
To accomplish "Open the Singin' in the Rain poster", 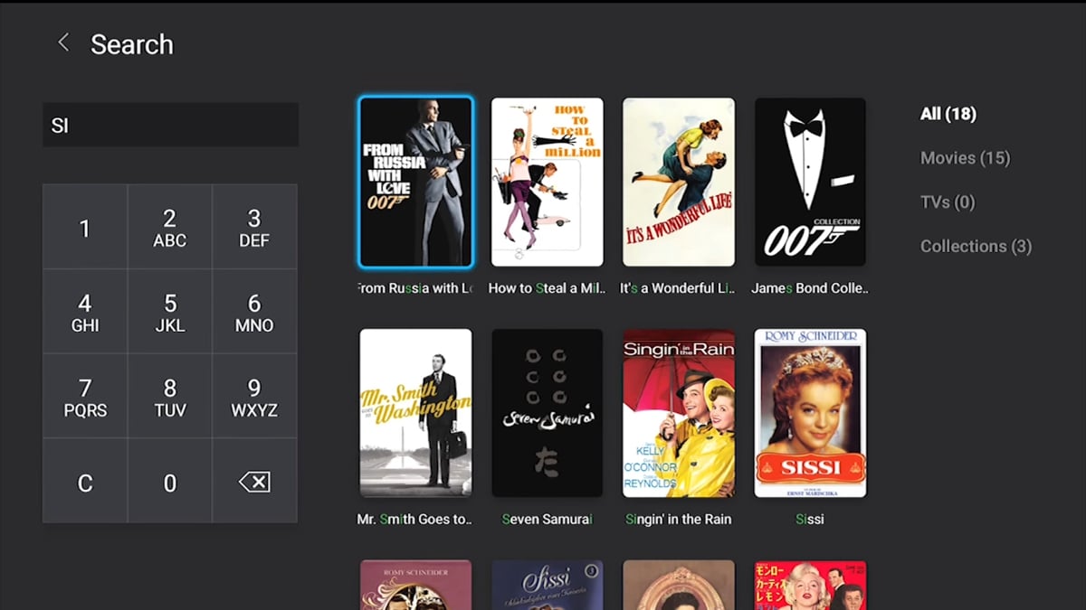I will pos(679,413).
